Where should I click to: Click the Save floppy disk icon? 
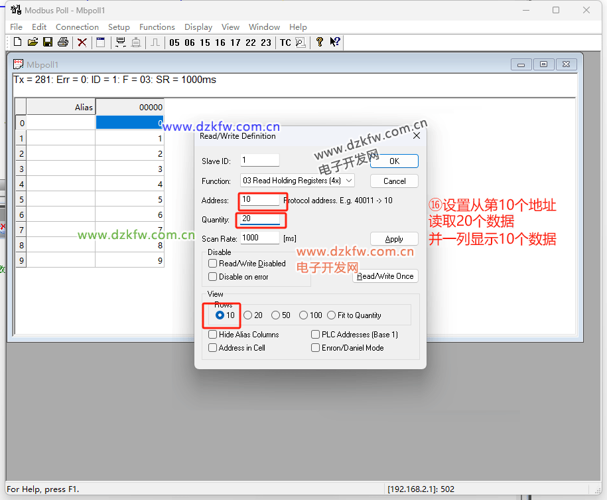pos(48,42)
